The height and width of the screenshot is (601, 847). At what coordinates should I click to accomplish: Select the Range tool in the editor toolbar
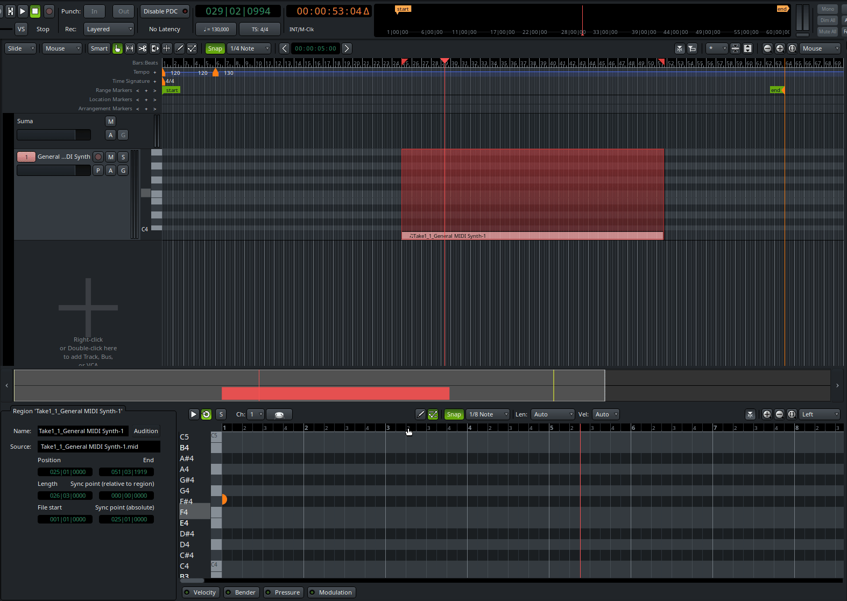(x=130, y=48)
